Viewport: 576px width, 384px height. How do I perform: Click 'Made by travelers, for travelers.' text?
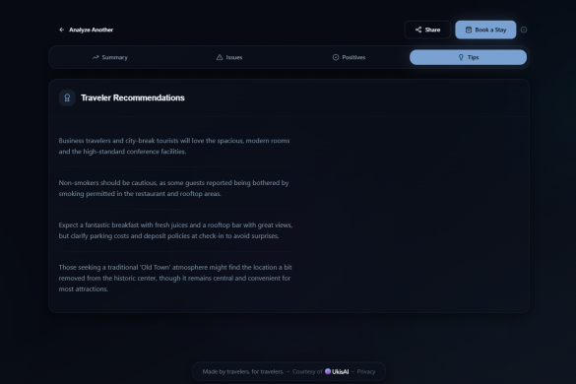tap(243, 371)
